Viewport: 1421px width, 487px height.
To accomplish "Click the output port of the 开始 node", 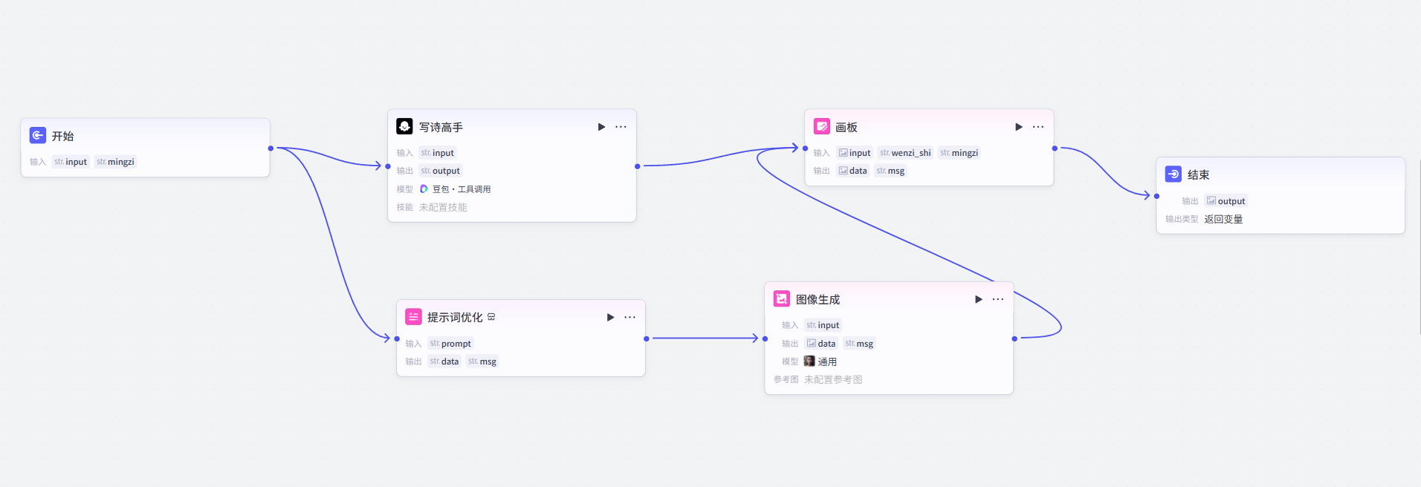I will click(271, 148).
